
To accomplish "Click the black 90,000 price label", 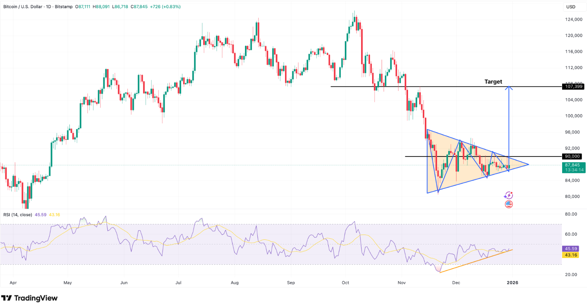I will point(572,156).
